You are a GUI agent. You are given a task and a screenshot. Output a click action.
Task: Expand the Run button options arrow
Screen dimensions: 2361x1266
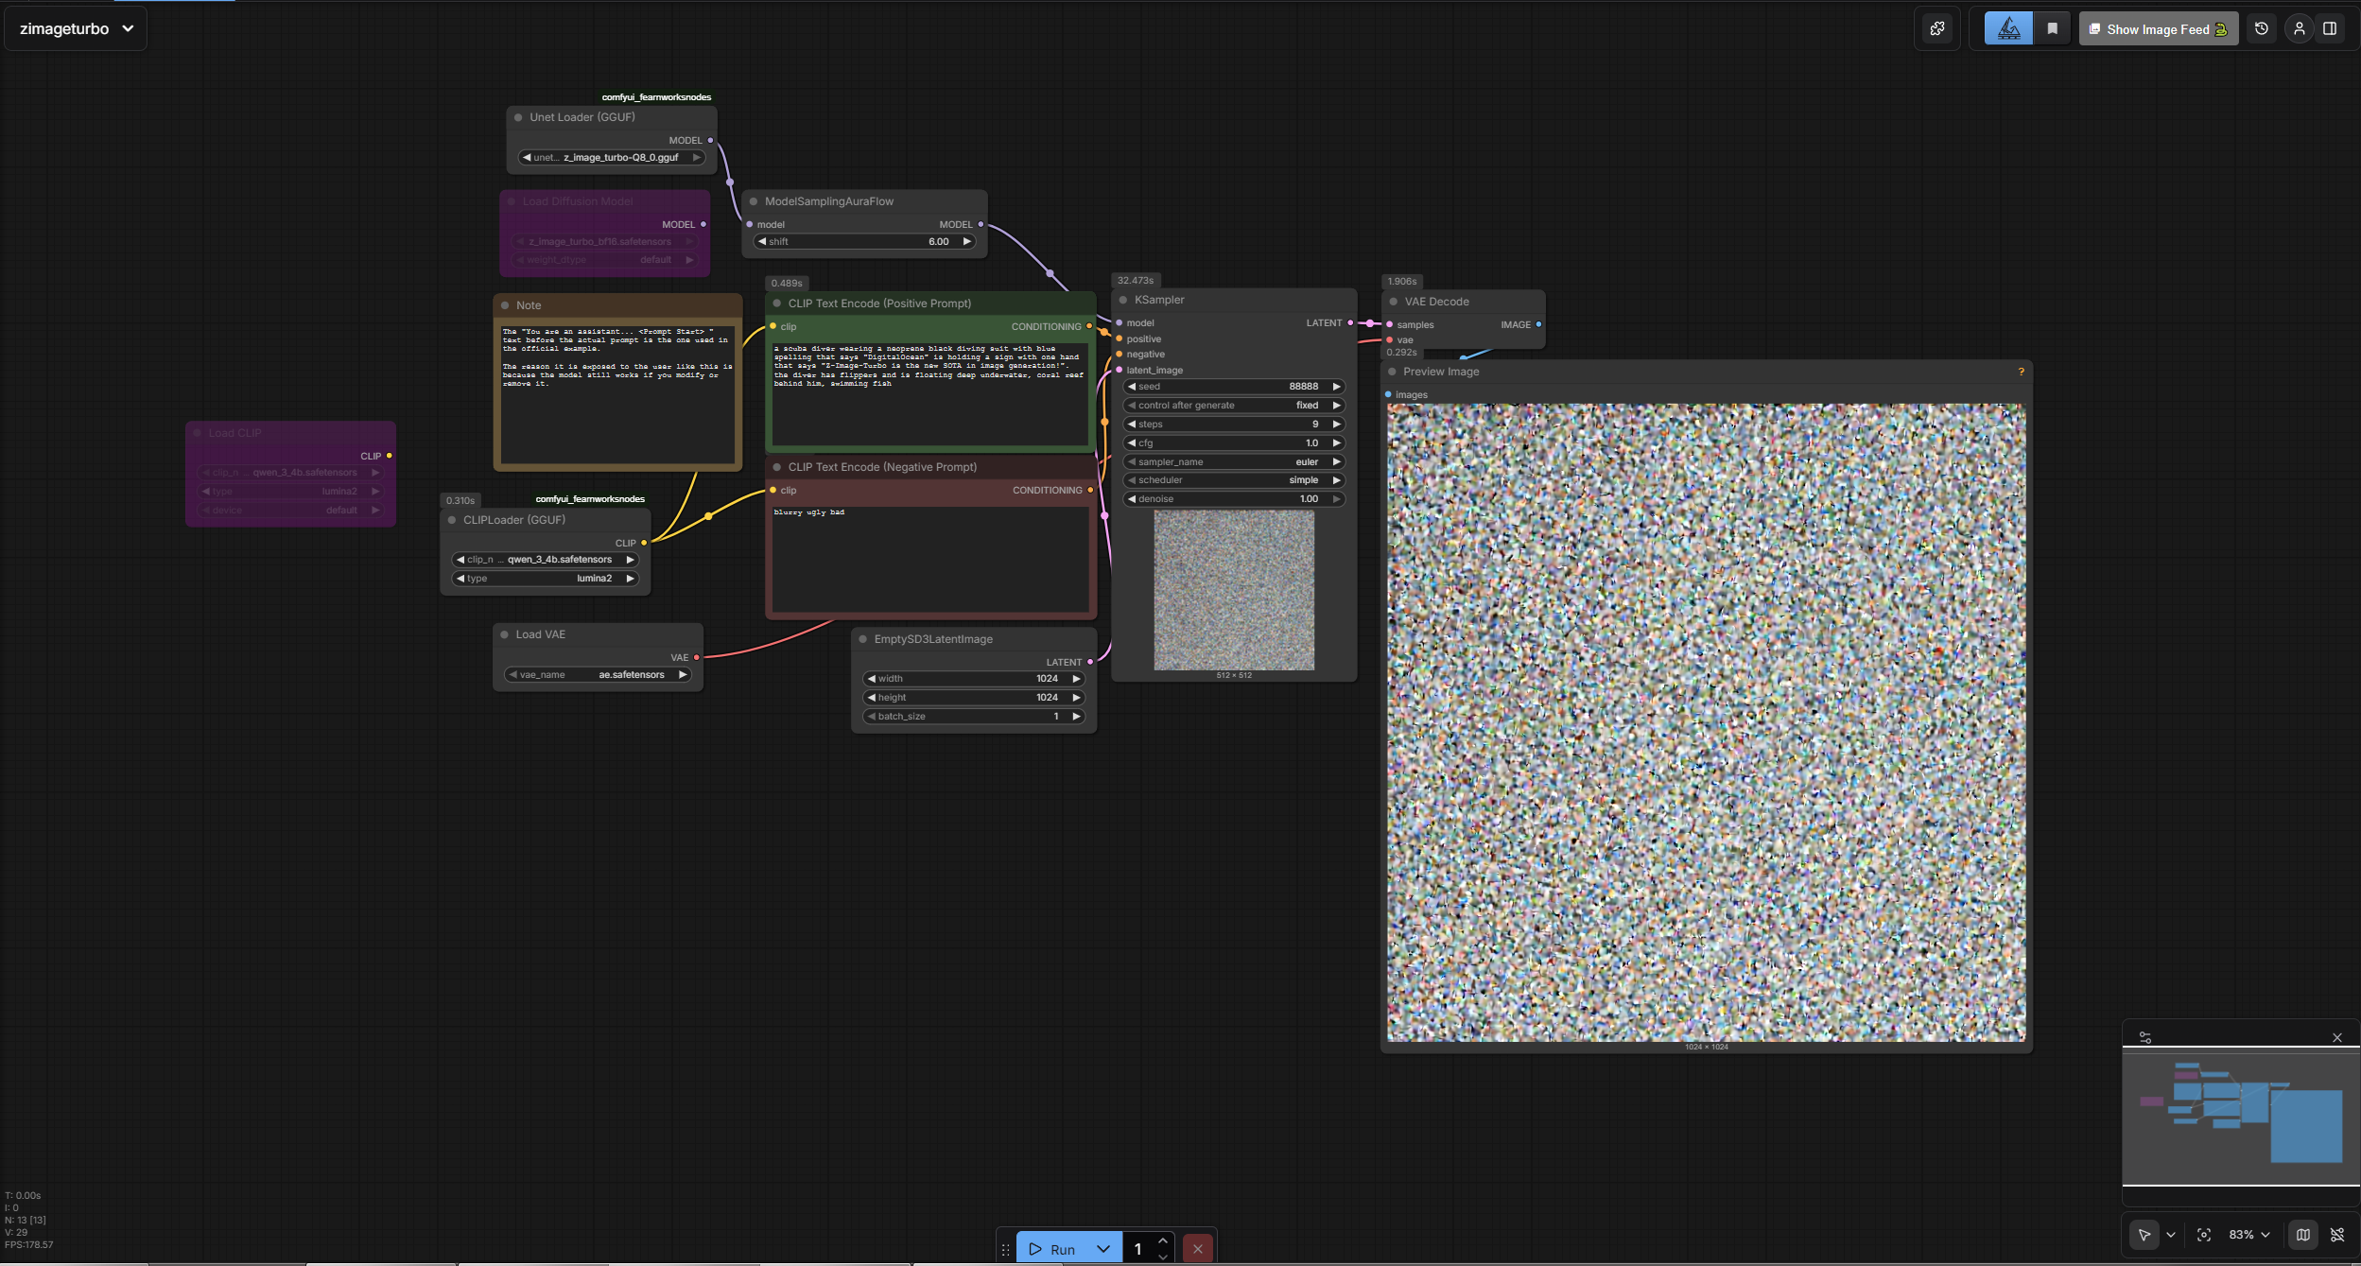pos(1102,1249)
